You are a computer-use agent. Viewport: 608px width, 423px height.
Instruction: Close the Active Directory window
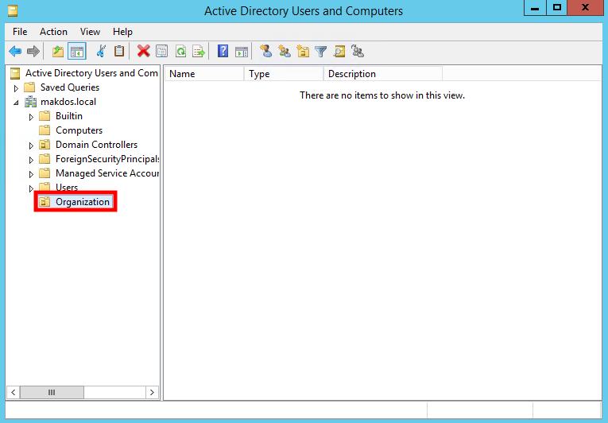pyautogui.click(x=585, y=8)
